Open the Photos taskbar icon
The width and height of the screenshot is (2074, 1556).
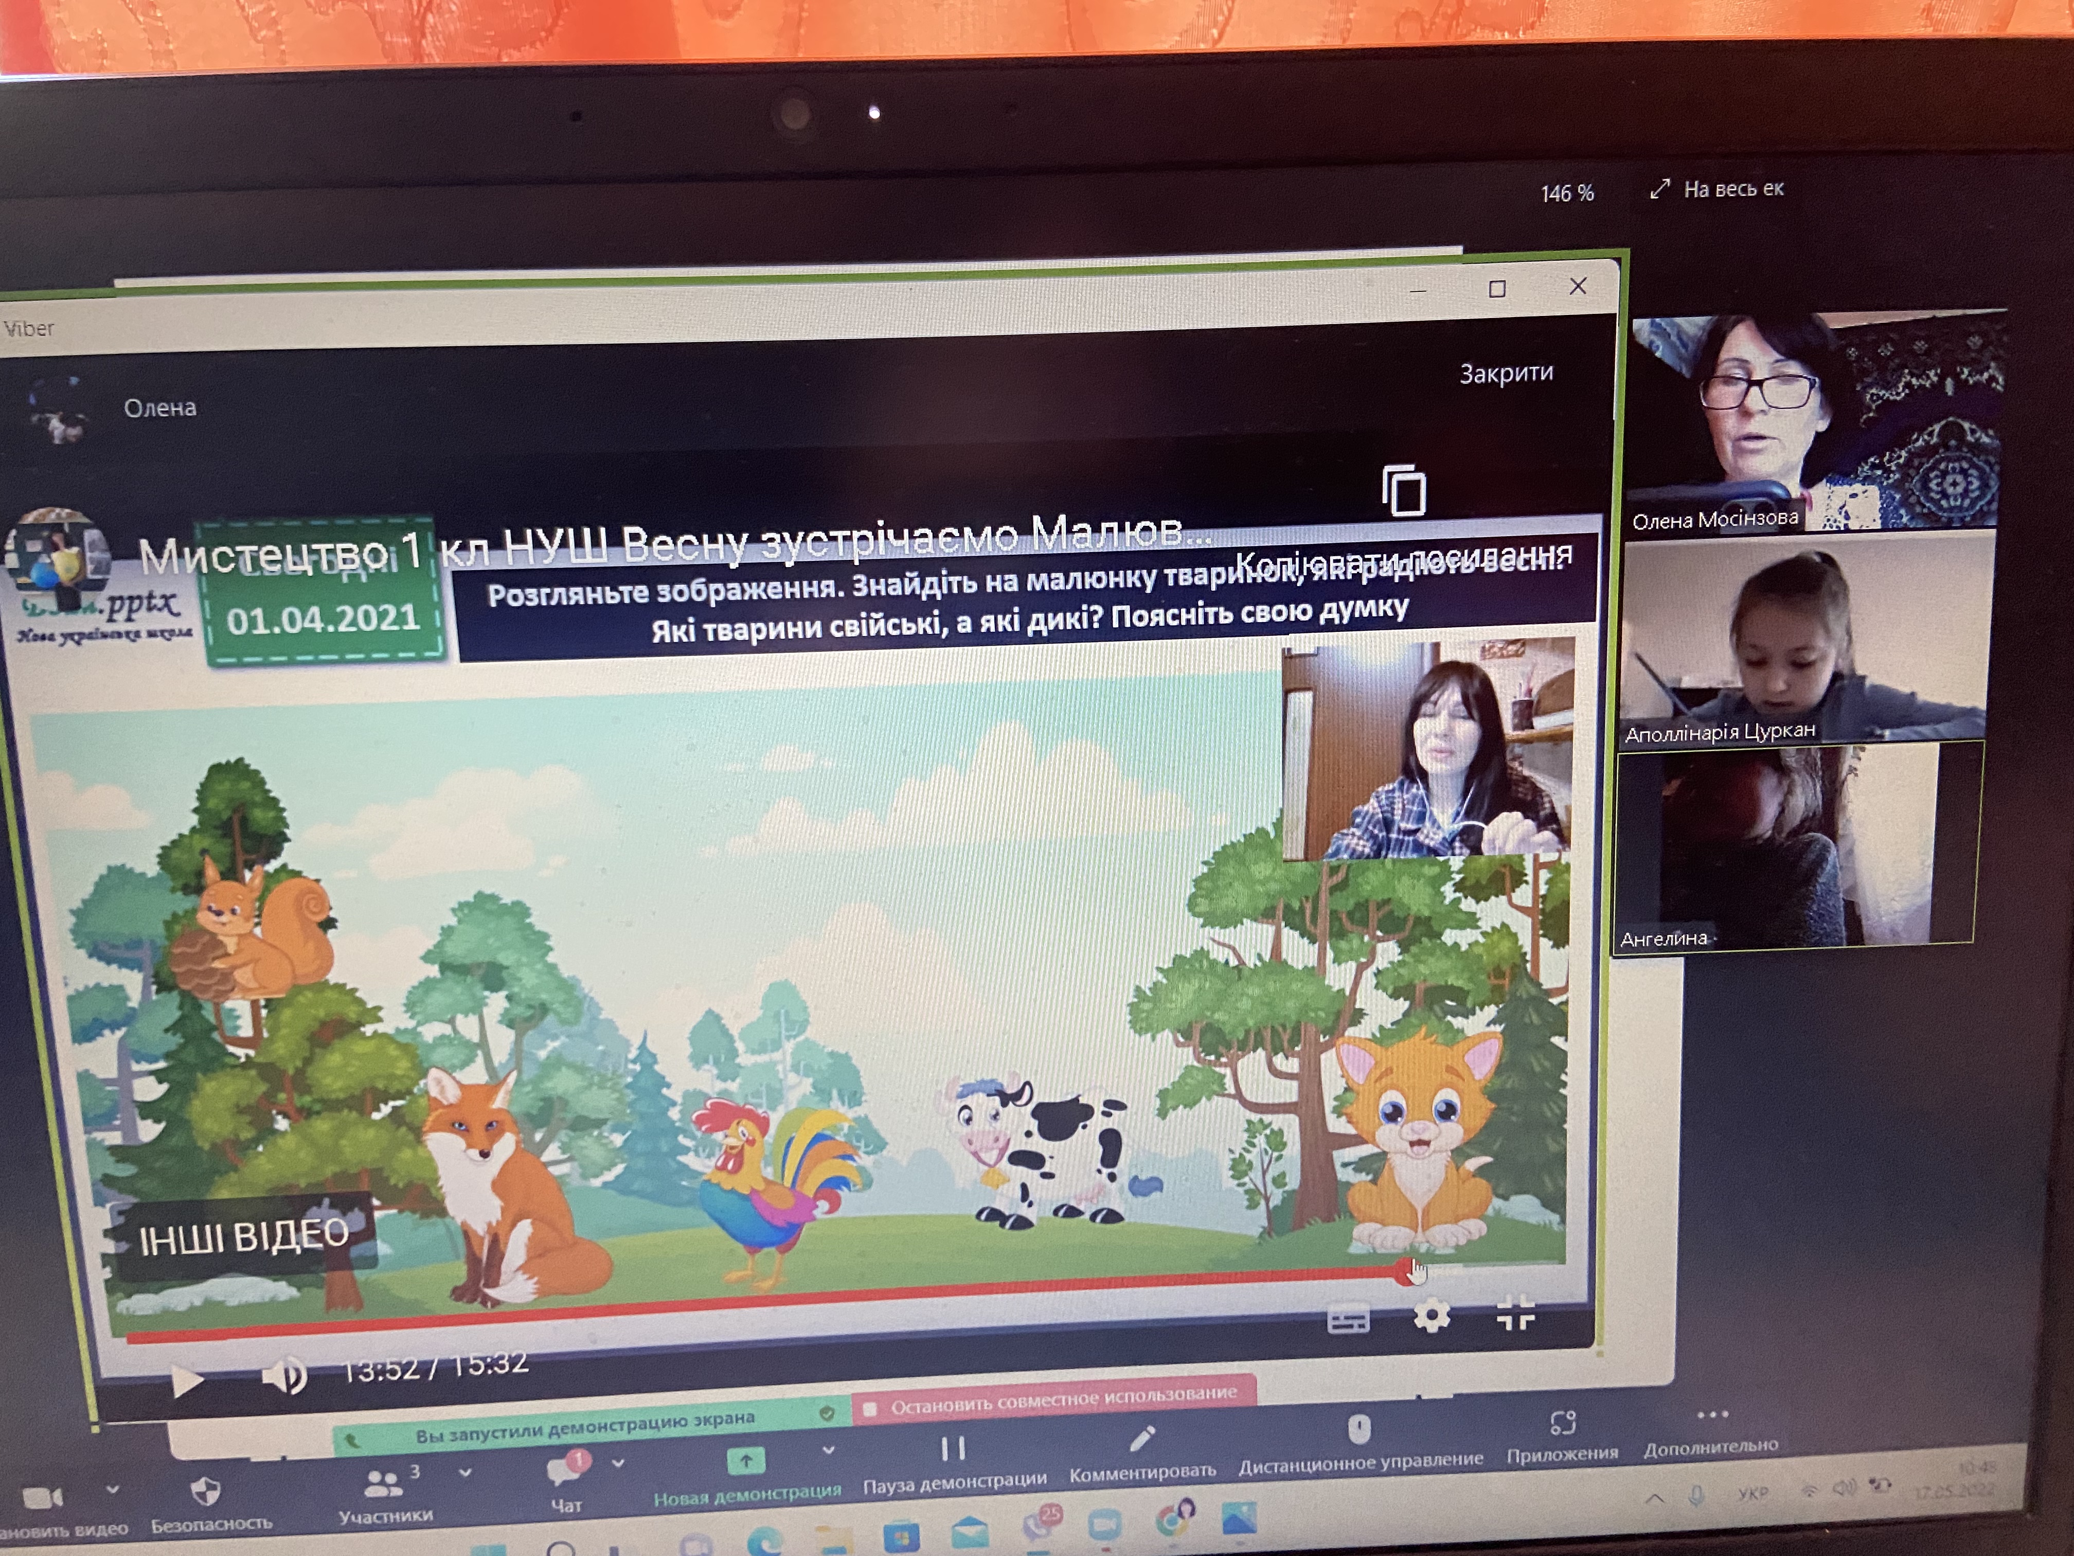[1239, 1517]
